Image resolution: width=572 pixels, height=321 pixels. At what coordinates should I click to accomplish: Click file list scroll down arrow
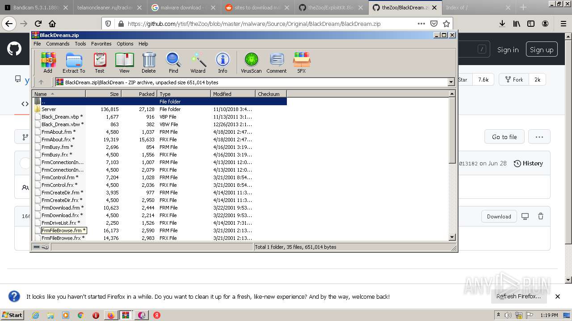click(452, 237)
